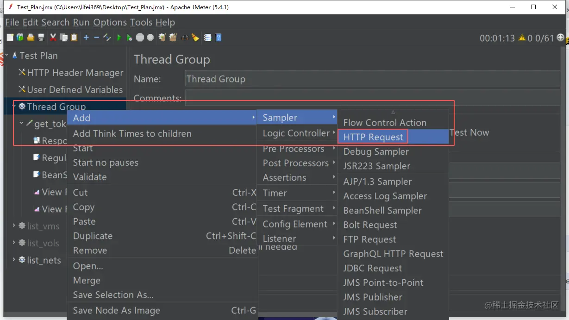
Task: Expand the list_vols tree node
Action: (x=14, y=243)
